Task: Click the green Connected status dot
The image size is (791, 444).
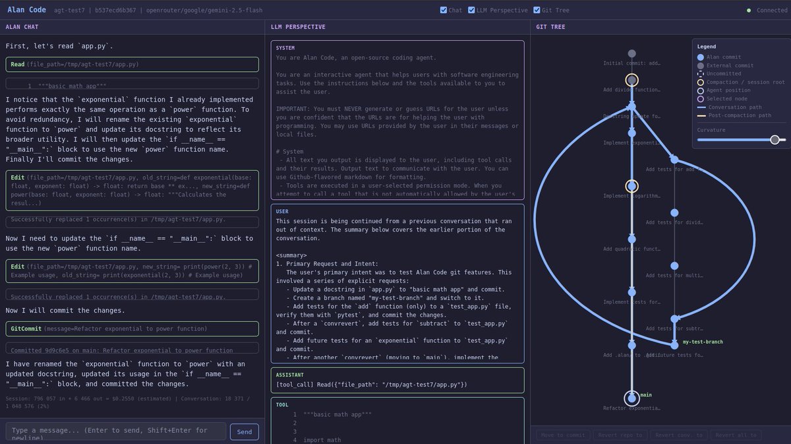Action: click(749, 11)
